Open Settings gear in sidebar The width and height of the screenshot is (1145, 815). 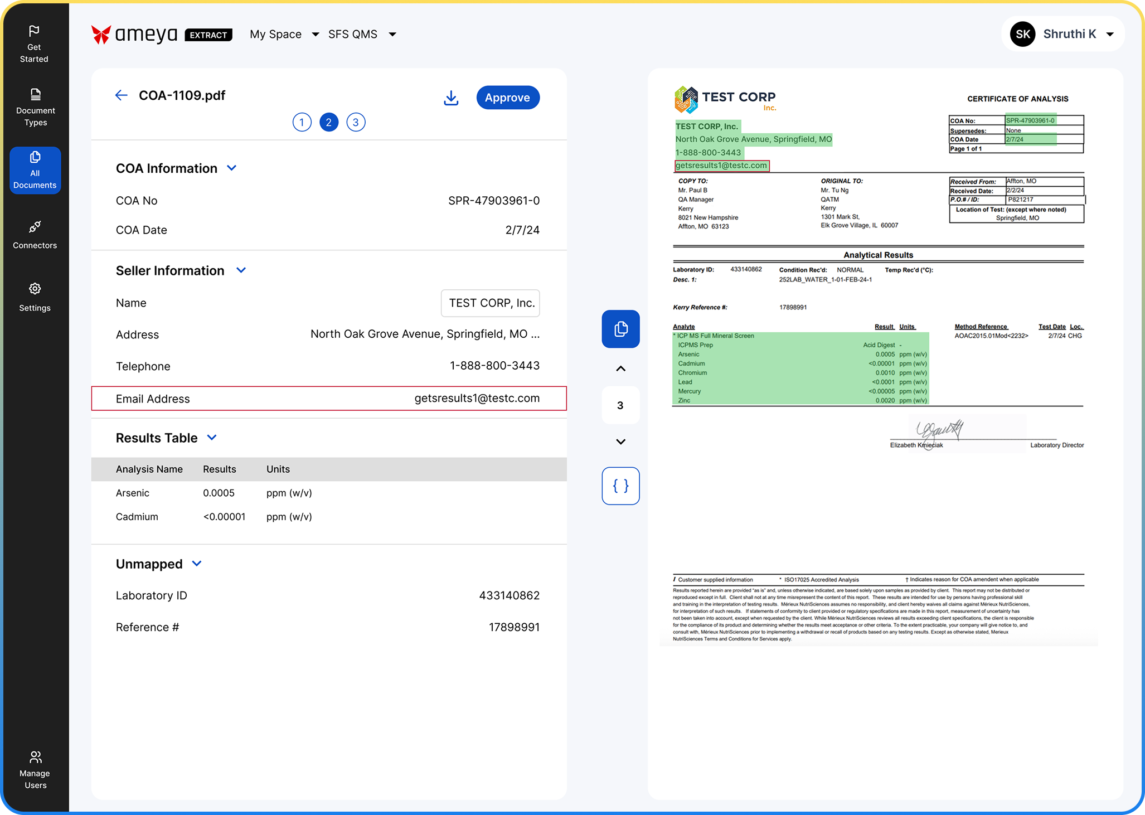click(x=35, y=289)
